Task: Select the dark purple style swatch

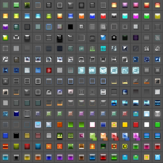Action: pyautogui.click(x=136, y=38)
